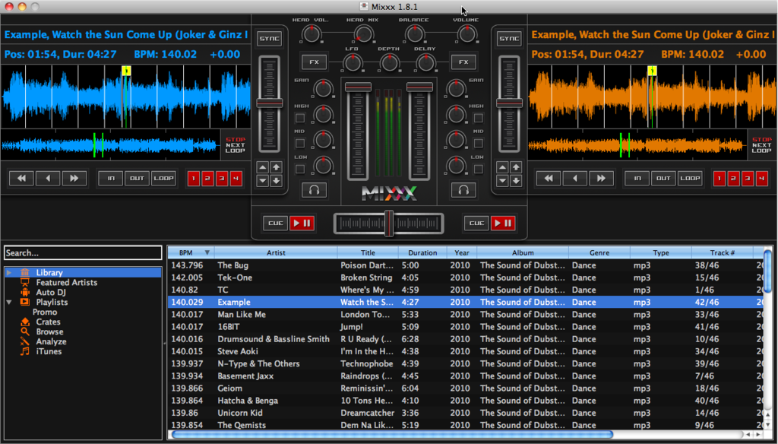Sort by Genre column header
Viewport: 778px width, 444px height.
[599, 253]
